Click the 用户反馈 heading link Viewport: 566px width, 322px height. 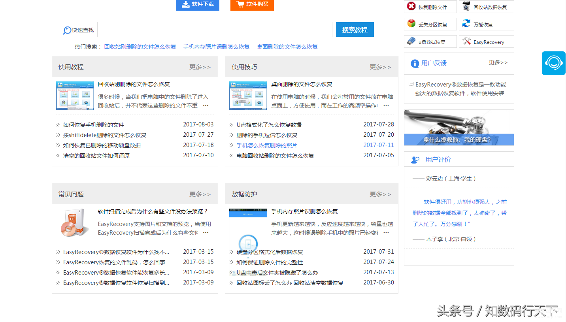(434, 63)
